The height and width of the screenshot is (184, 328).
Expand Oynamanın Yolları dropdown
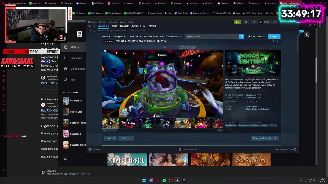pyautogui.click(x=153, y=37)
